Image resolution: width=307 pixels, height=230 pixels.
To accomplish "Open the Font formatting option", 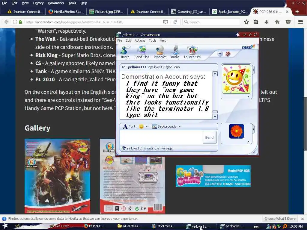I will point(129,127).
